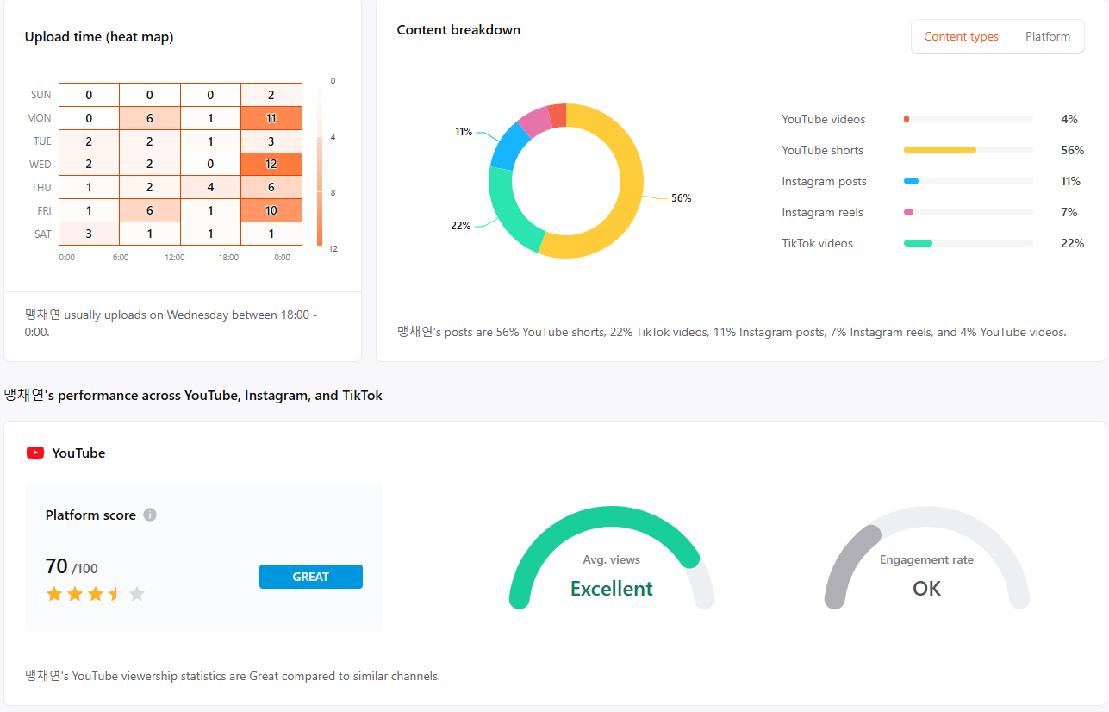The width and height of the screenshot is (1109, 712).
Task: Click the gray fifth star icon
Action: (x=137, y=593)
